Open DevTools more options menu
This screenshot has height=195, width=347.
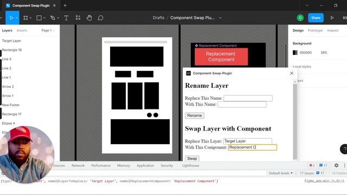[x=344, y=165]
